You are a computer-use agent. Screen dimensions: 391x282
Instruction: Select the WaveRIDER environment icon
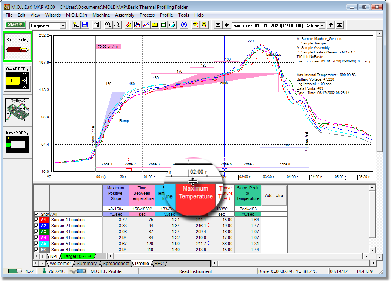(x=17, y=142)
